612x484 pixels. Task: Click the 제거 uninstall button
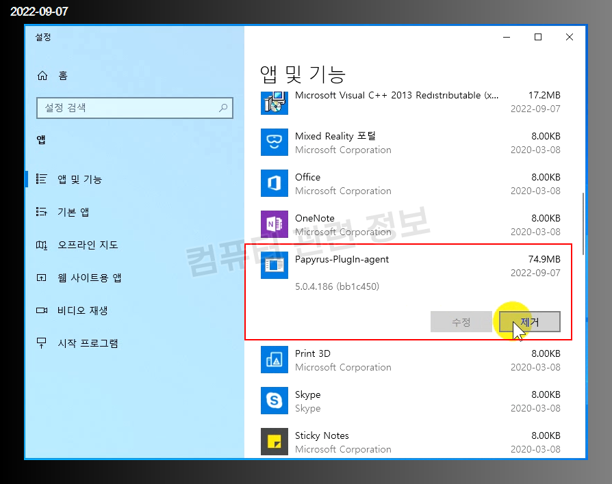(x=530, y=322)
